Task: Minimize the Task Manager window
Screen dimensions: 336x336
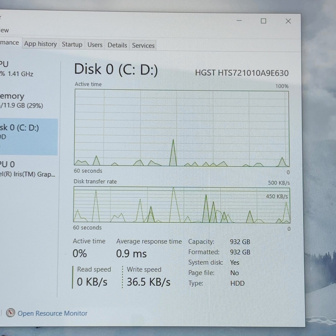Action: tap(239, 21)
